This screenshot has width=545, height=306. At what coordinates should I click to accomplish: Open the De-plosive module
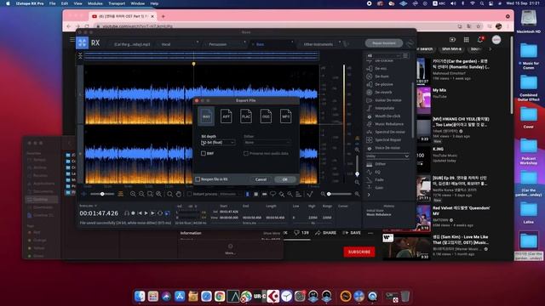point(383,84)
